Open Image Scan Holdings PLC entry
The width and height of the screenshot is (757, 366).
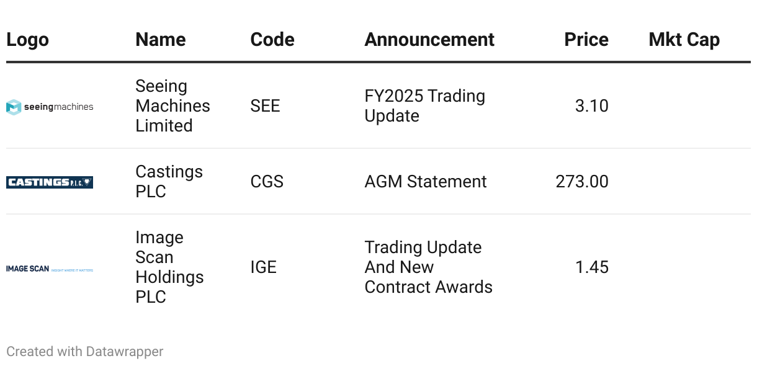pyautogui.click(x=169, y=267)
